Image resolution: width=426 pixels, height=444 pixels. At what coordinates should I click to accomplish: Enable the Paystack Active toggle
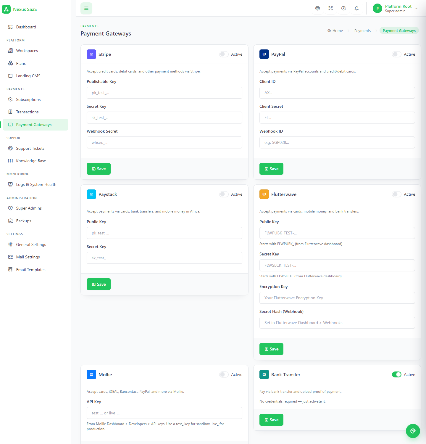[224, 194]
